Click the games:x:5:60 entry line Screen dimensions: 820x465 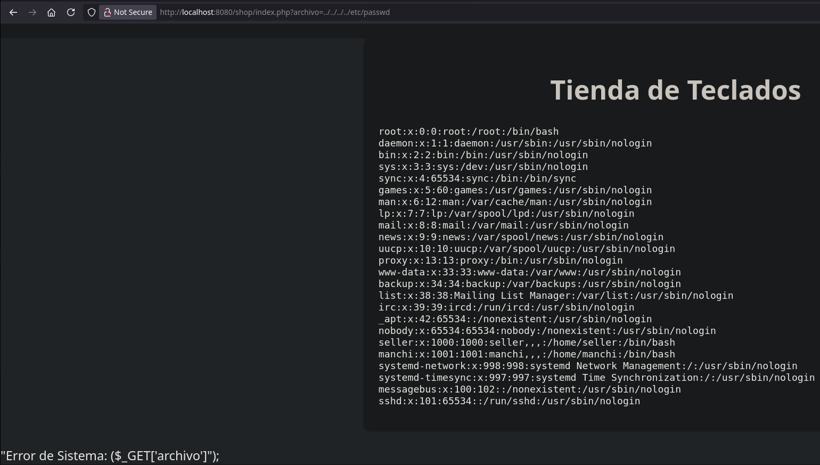[515, 190]
